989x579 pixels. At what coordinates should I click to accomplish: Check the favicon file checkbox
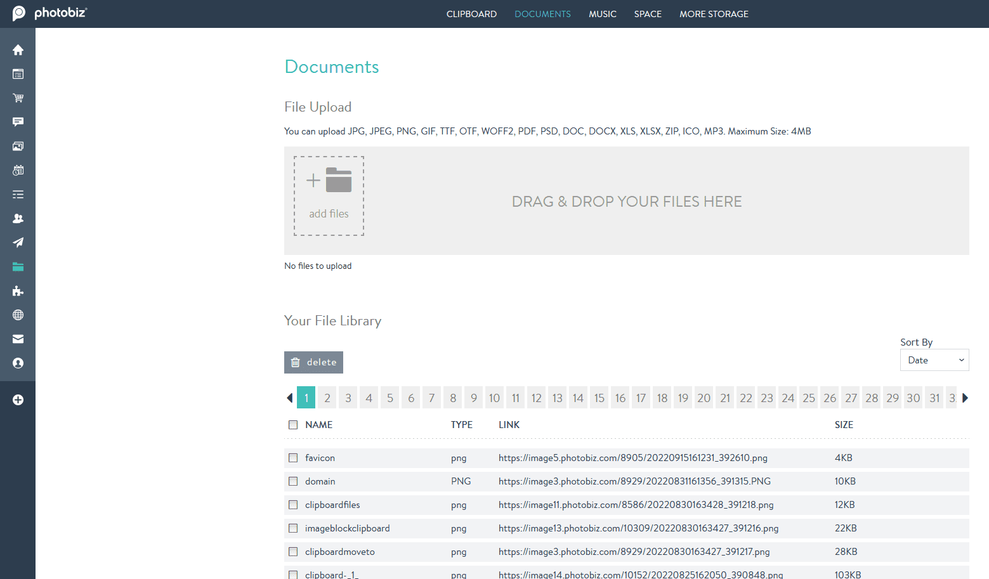tap(293, 457)
